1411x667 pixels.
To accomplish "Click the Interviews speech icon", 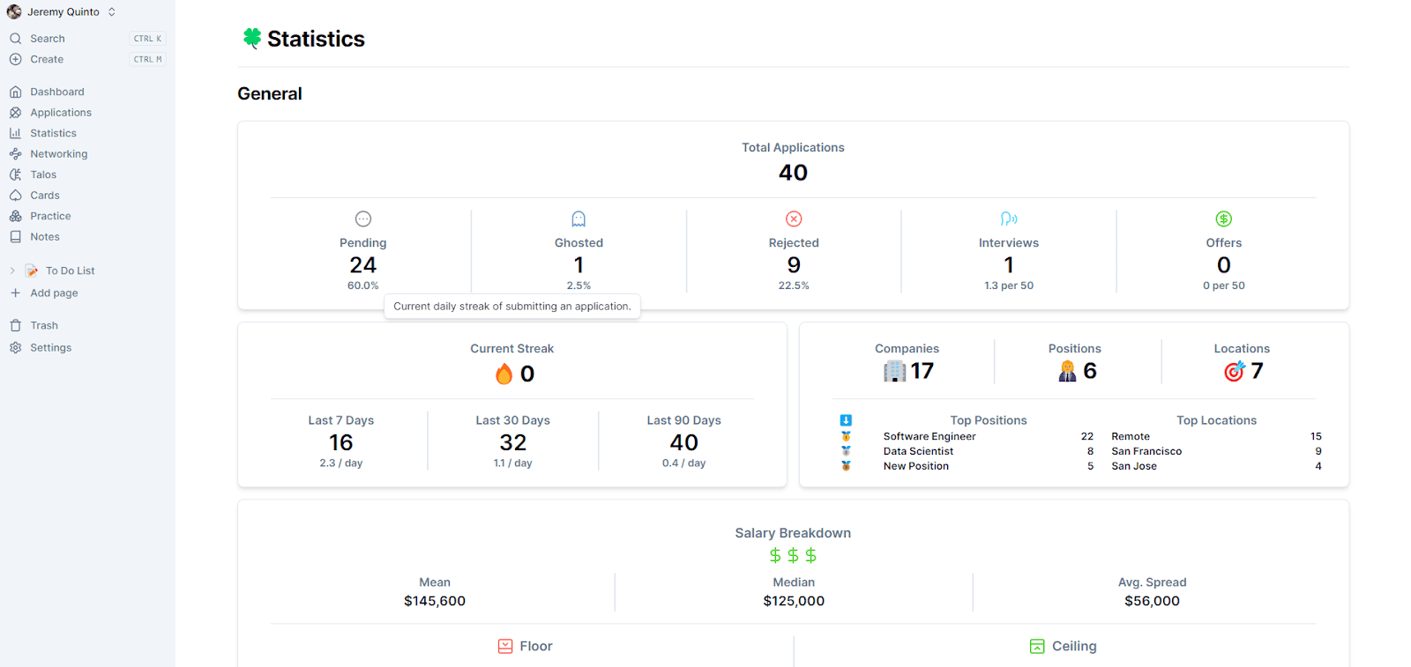I will point(1009,219).
